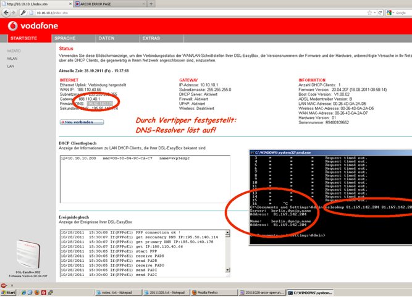The image size is (412, 297).
Task: Close the add-on bar with the x
Action: 12,285
